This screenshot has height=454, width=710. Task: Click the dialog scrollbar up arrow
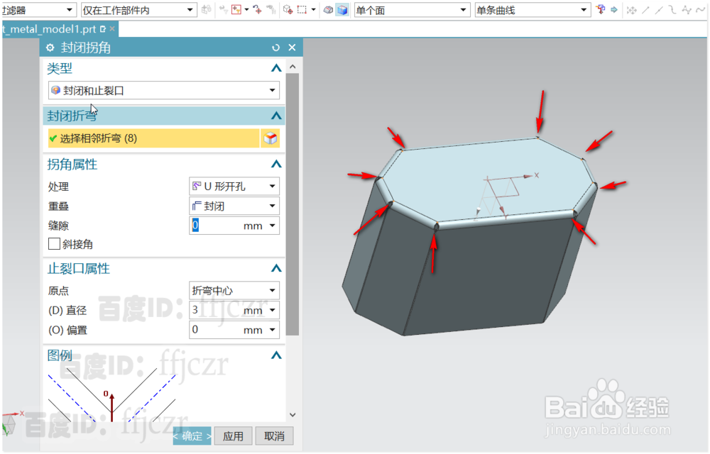click(293, 67)
